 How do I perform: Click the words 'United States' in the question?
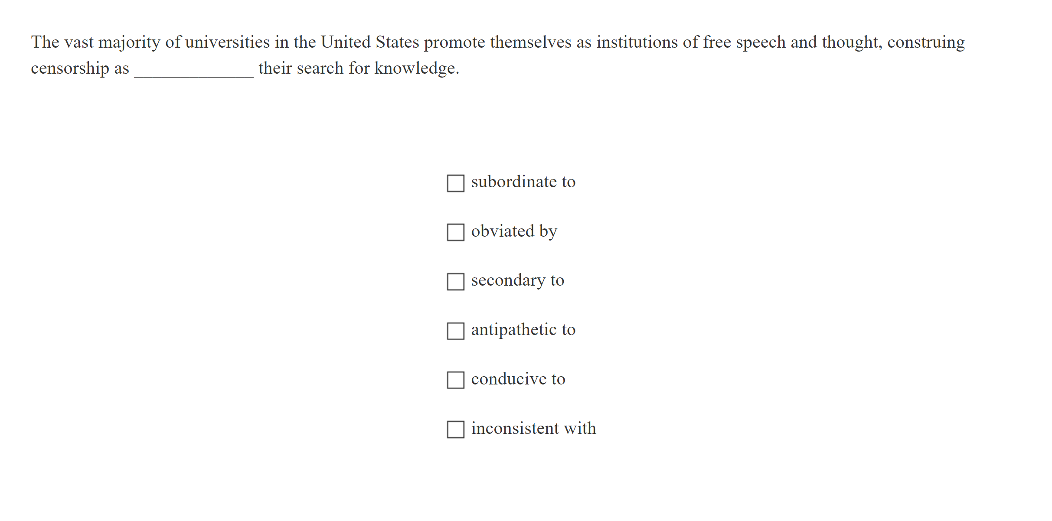370,42
